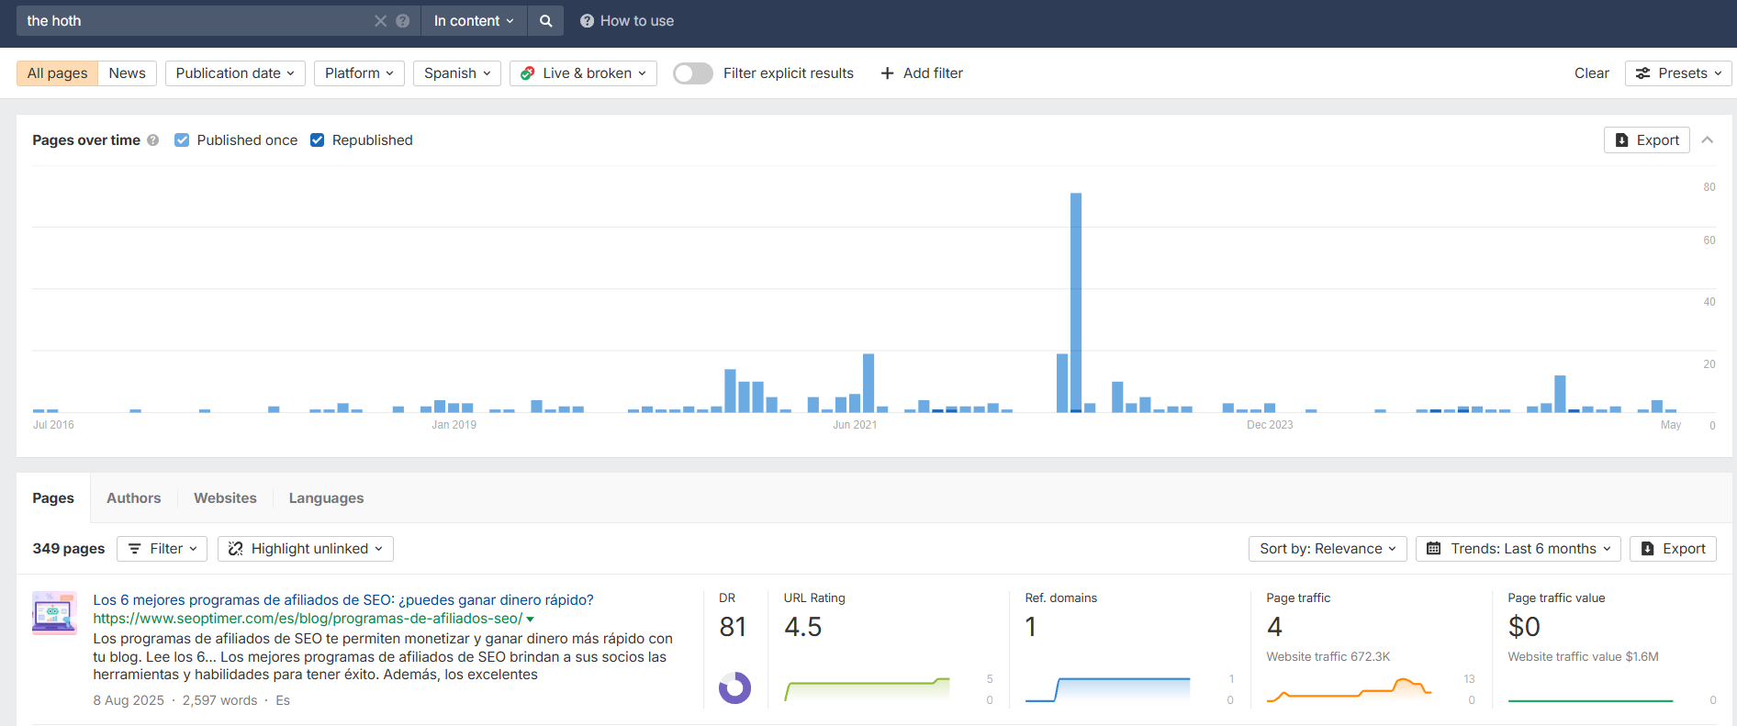Click 'Website traffic 672.3K' text
1737x726 pixels.
1328,657
